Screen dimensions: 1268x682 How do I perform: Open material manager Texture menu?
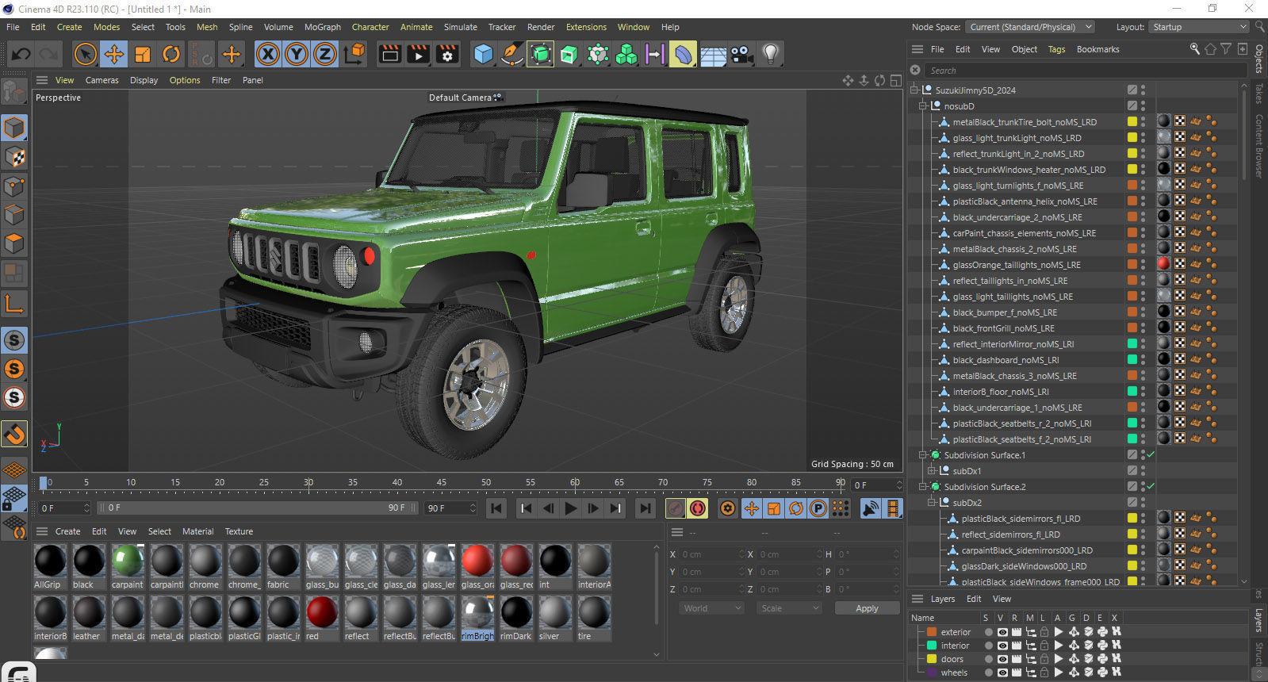point(239,531)
